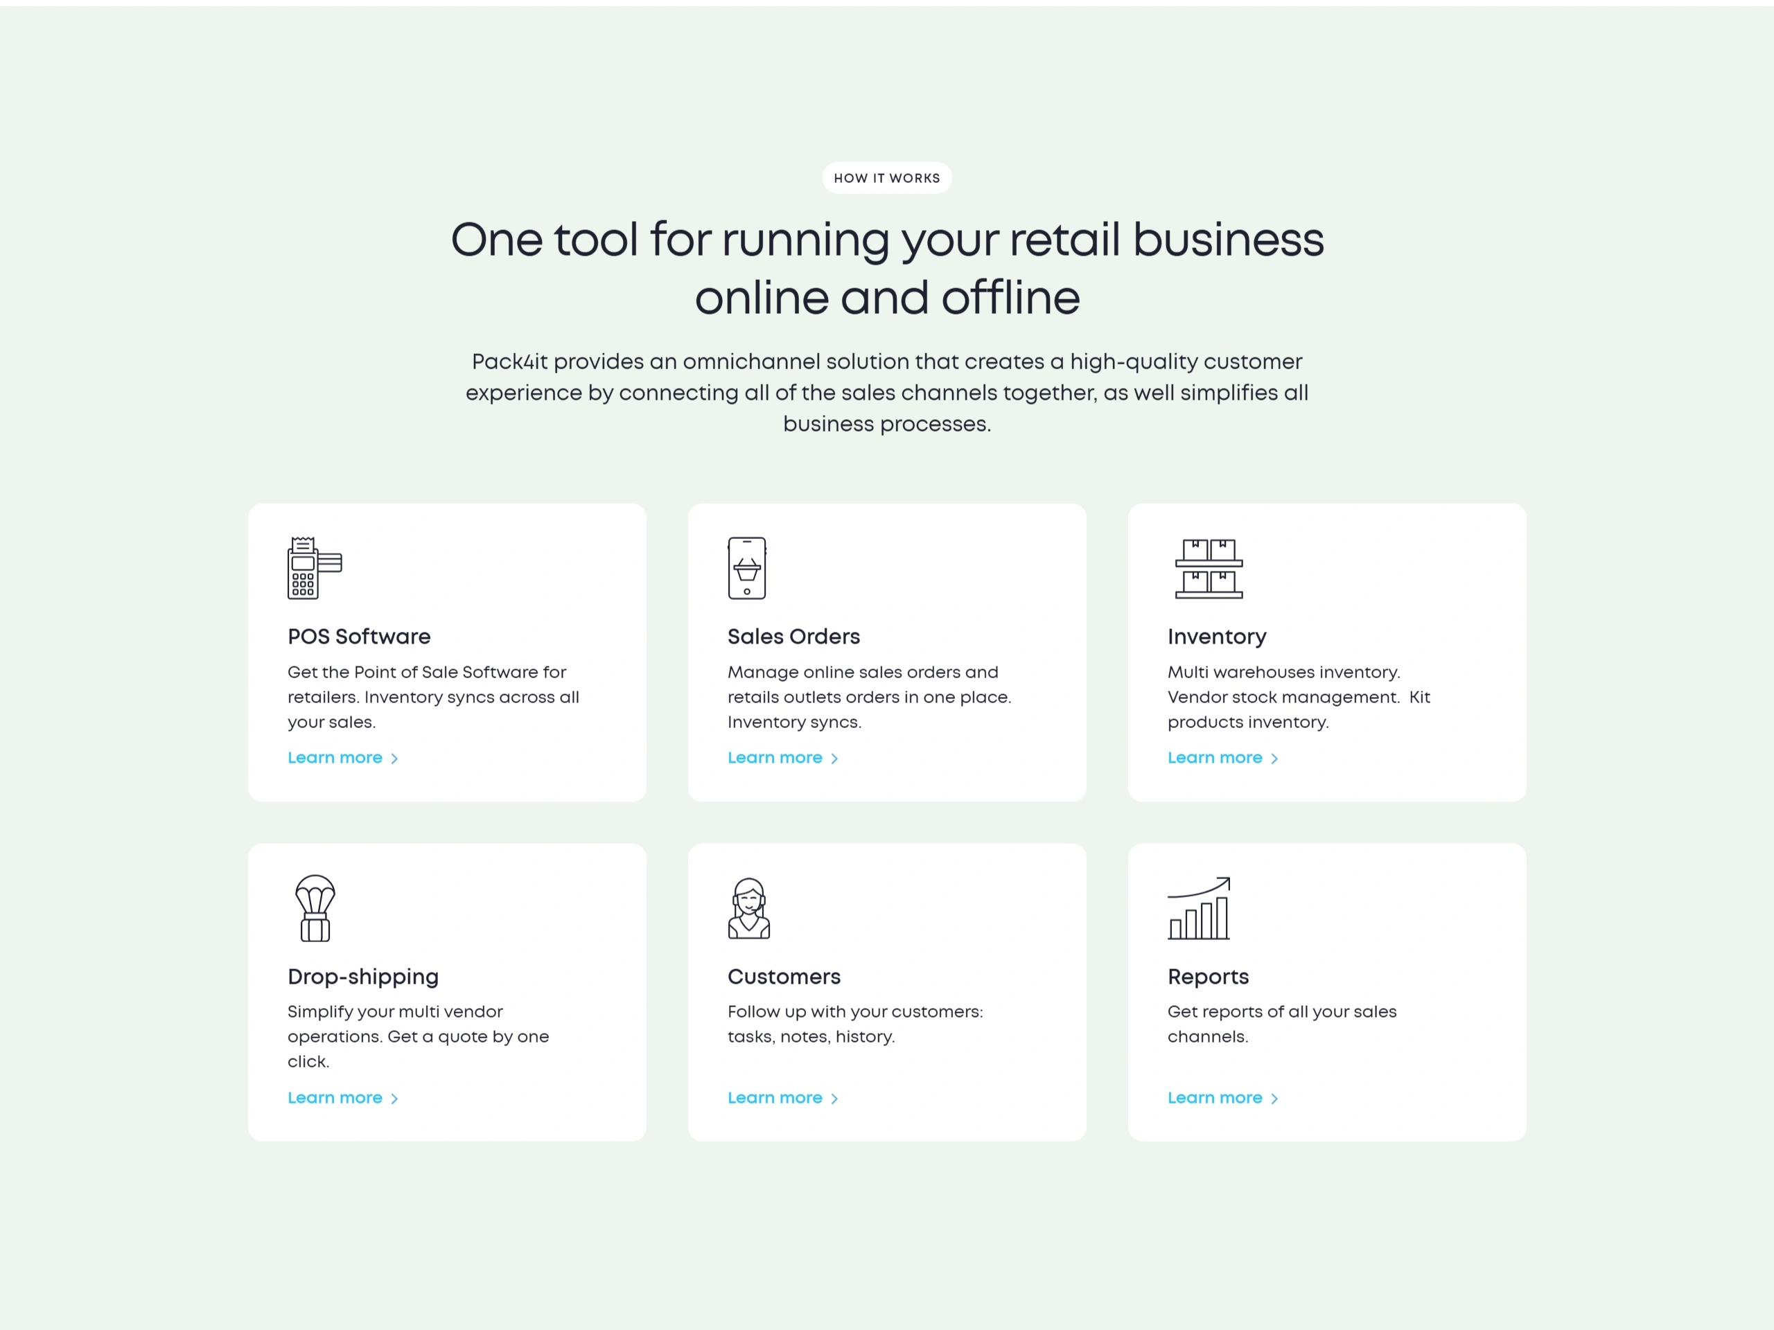Click the Sales Orders card heading
The image size is (1774, 1330).
point(793,637)
